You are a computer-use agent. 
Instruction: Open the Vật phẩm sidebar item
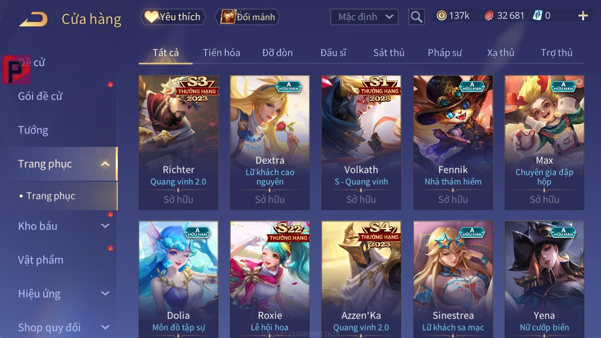pyautogui.click(x=40, y=260)
